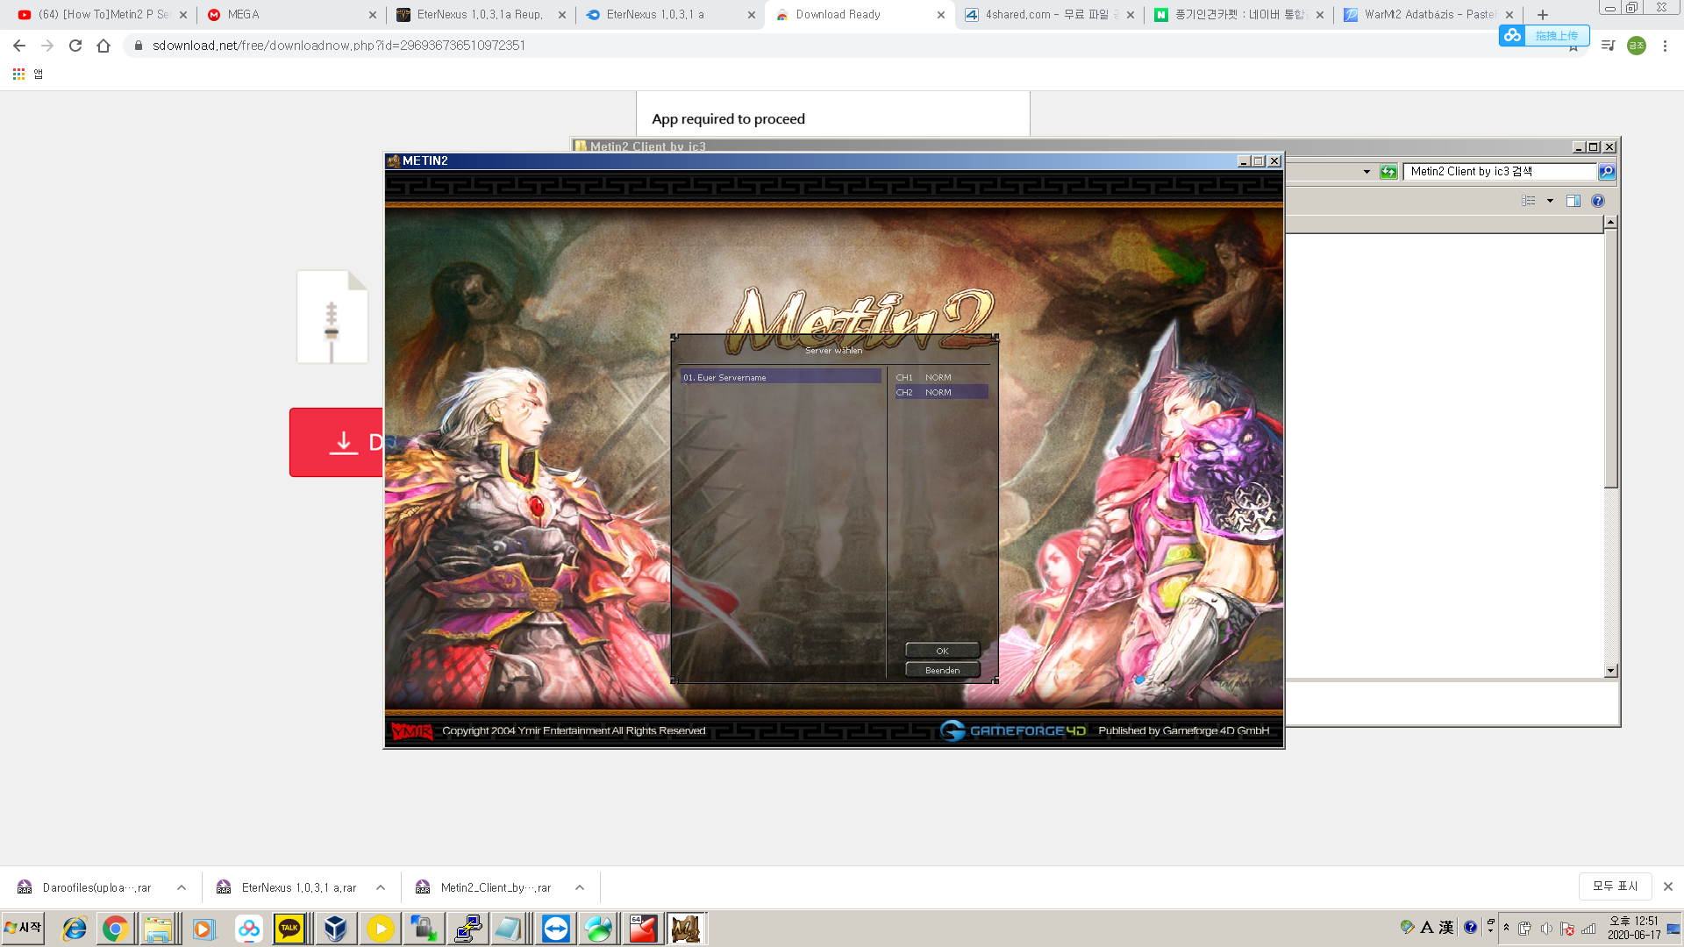Image resolution: width=1684 pixels, height=947 pixels.
Task: Open Chrome media control icon
Action: tap(1608, 46)
